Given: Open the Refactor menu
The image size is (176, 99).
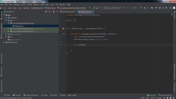Looking at the screenshot, I should point(36,5).
